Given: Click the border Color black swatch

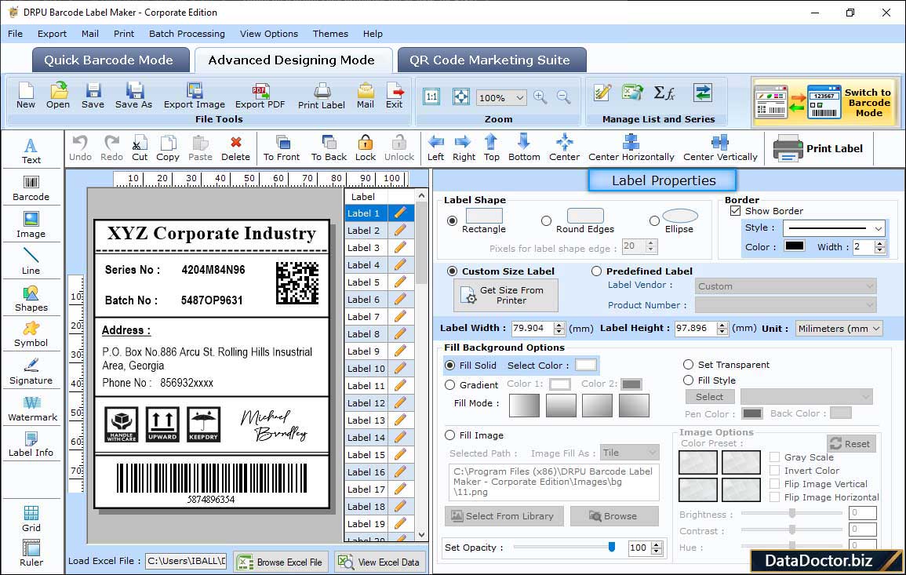Looking at the screenshot, I should (x=794, y=246).
